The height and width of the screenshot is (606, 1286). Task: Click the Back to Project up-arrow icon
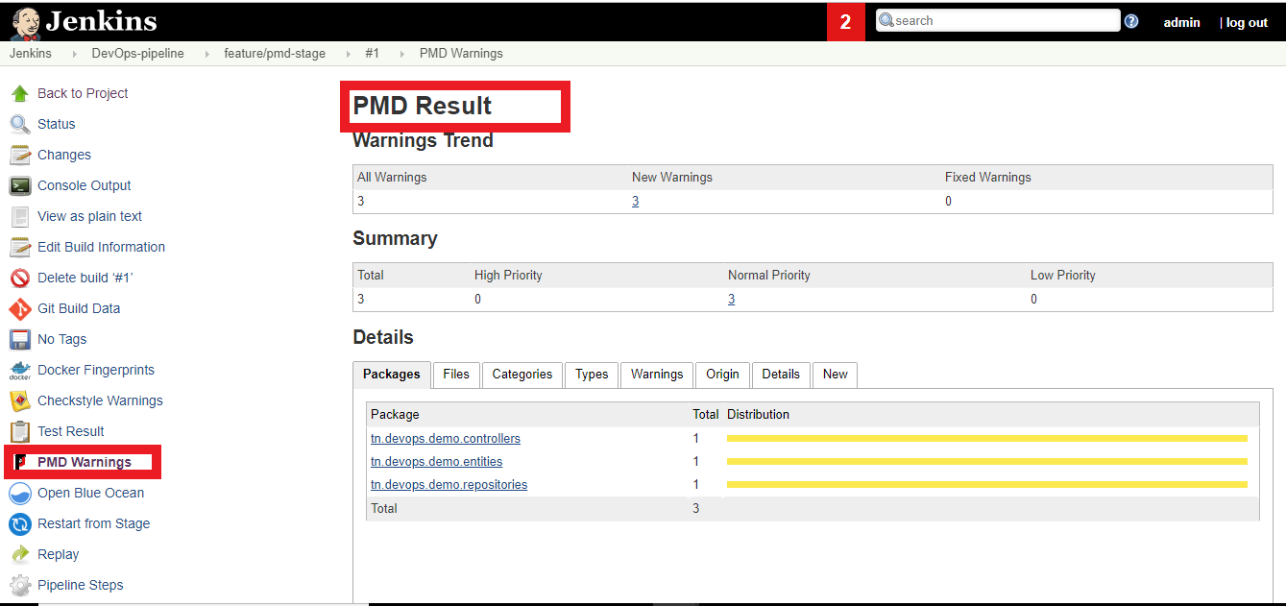[20, 93]
